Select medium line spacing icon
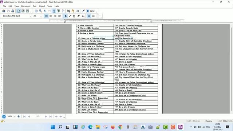Viewport: 233px width, 131px height. pos(93,16)
